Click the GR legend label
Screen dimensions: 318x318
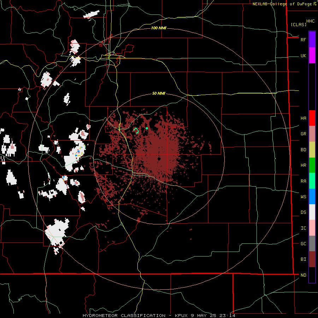coord(303,134)
